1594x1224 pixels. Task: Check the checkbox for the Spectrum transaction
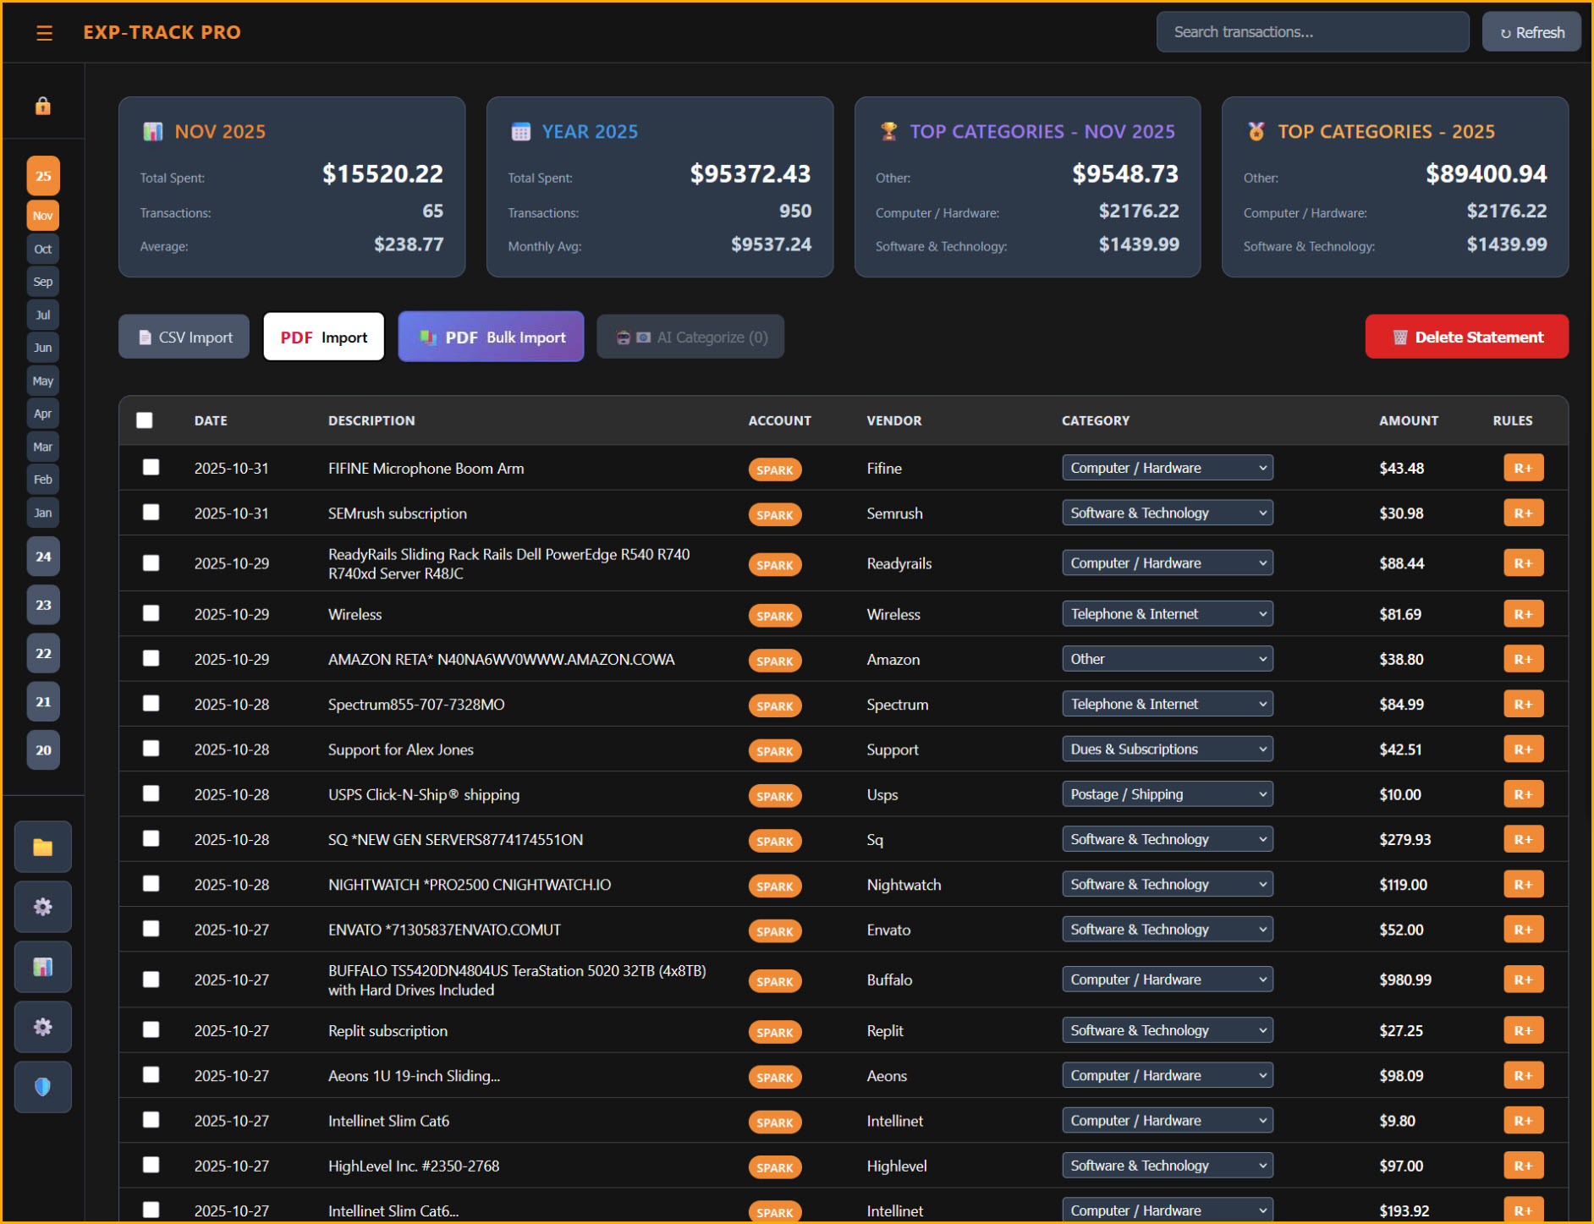[151, 703]
